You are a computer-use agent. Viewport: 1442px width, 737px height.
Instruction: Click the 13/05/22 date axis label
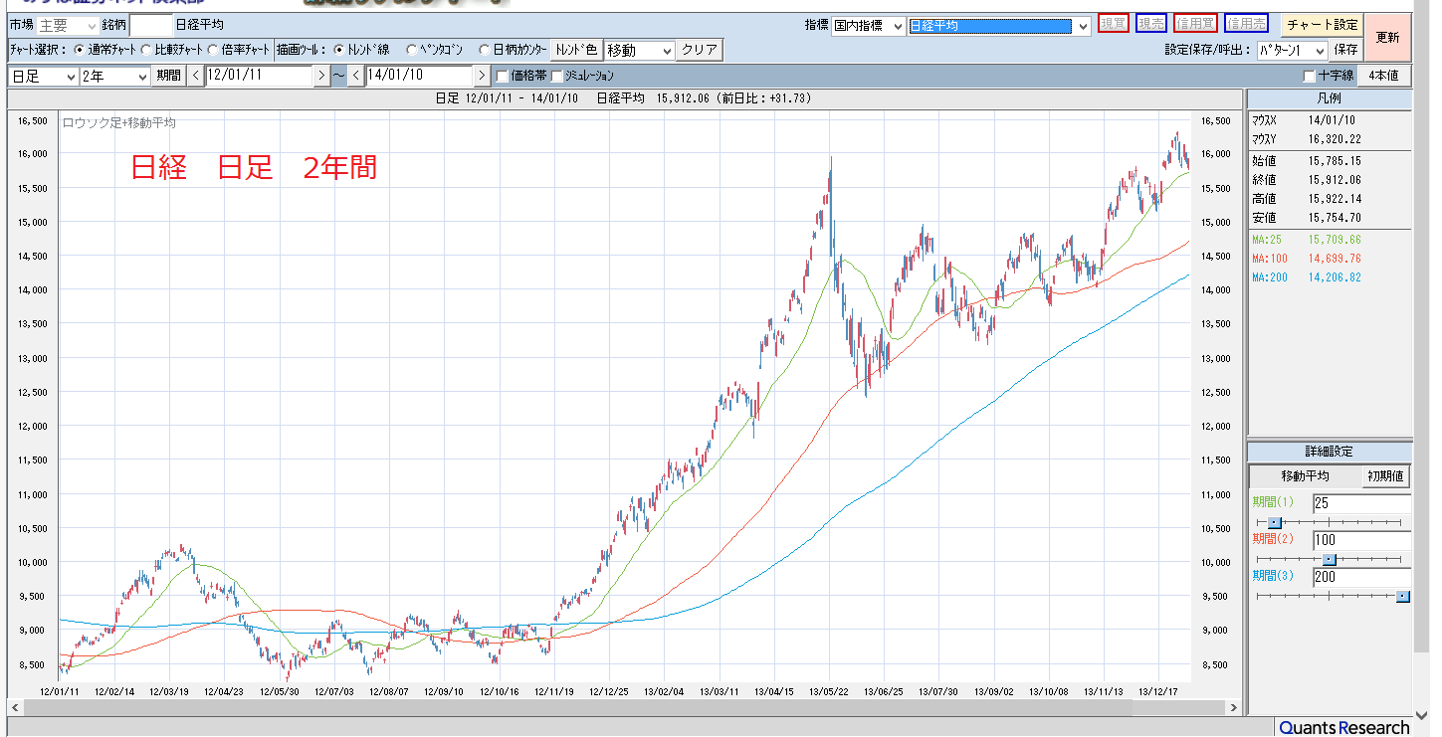[x=828, y=689]
